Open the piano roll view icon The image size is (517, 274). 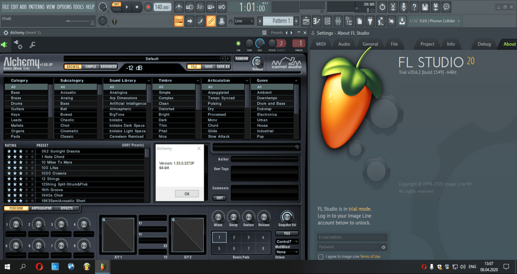(x=316, y=21)
